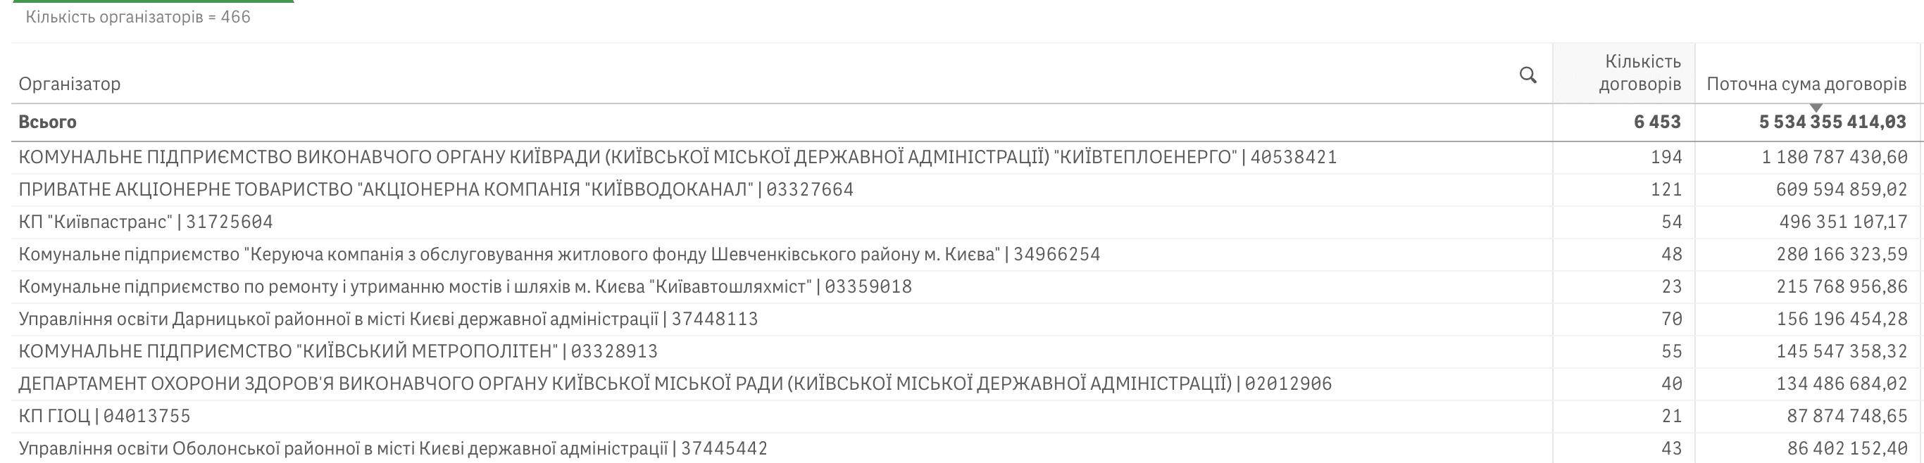
Task: Sort by the Організатор column header
Action: 70,84
